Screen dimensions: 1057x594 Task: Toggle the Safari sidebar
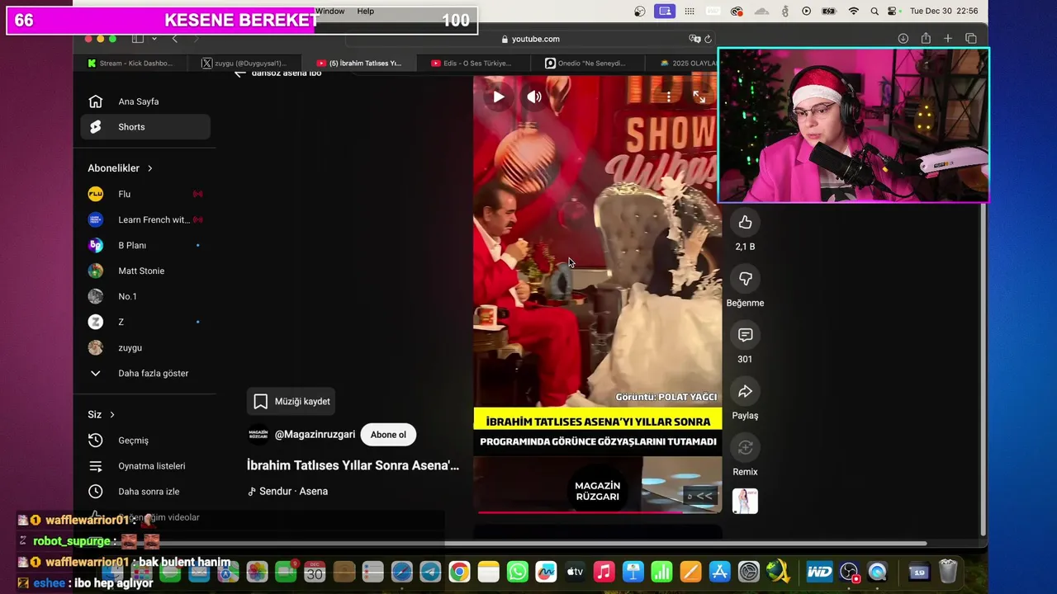click(138, 39)
